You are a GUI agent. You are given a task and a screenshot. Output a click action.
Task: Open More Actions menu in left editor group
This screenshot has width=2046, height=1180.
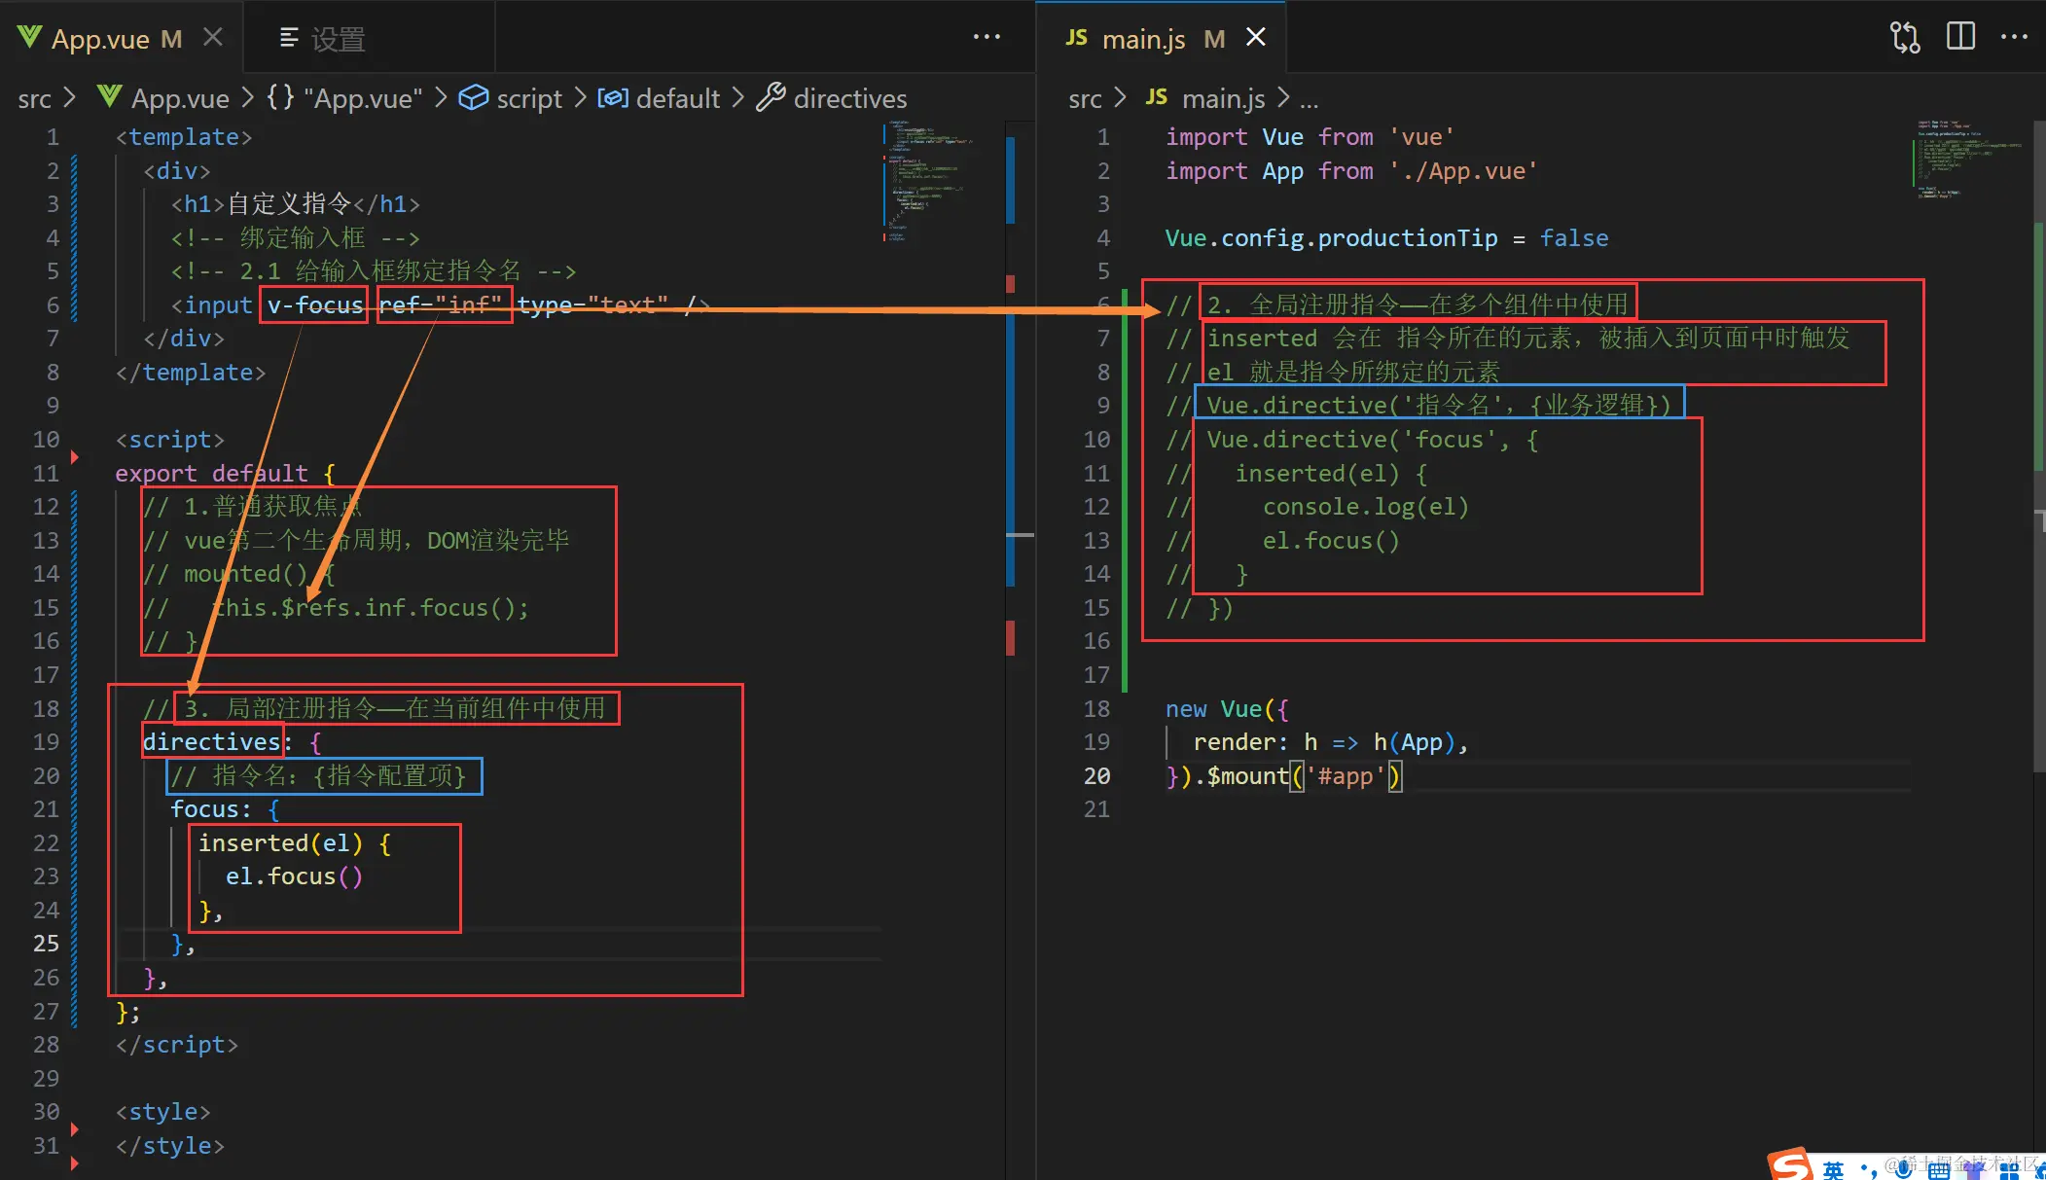click(987, 37)
